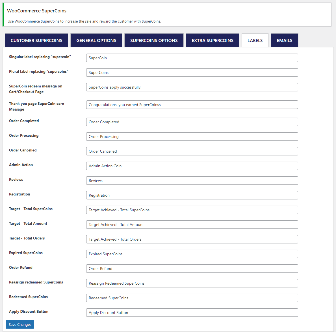The image size is (336, 332).
Task: Click the Apply Discount Button text field
Action: [192, 313]
